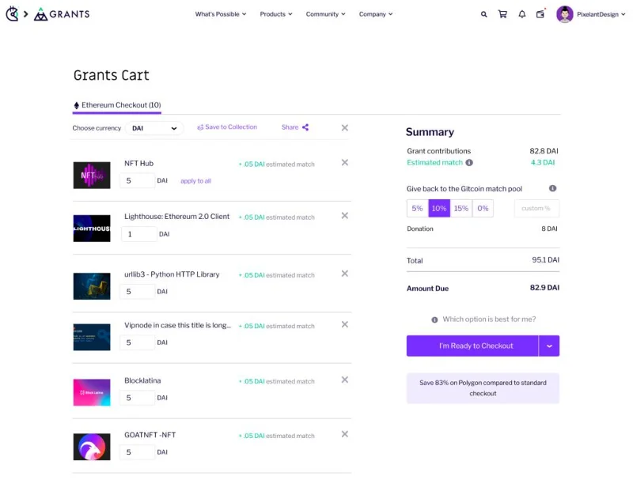Screen dimensions: 633x480
Task: Open the notifications bell icon
Action: pos(522,14)
